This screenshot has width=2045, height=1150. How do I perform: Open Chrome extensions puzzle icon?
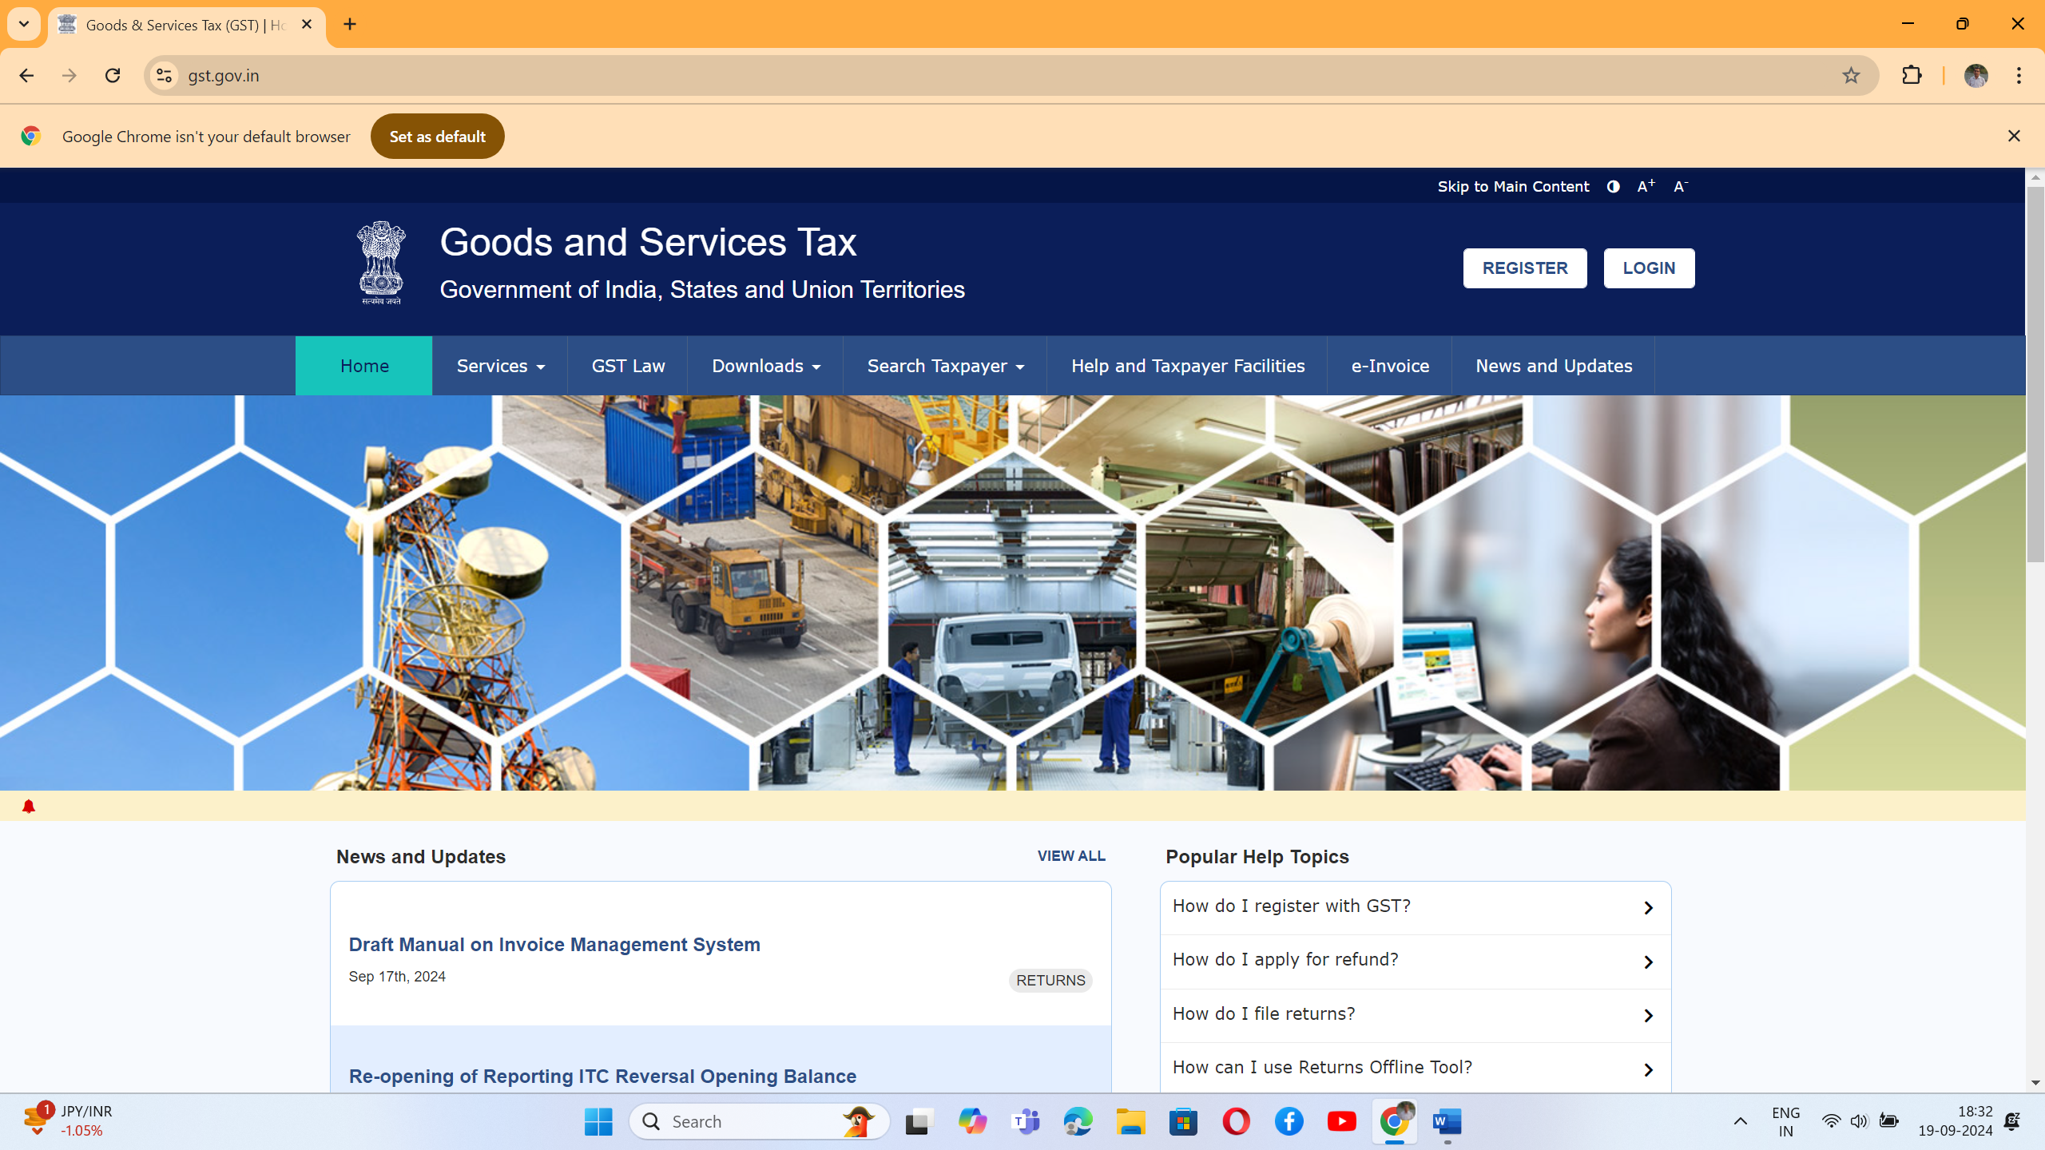[x=1912, y=75]
